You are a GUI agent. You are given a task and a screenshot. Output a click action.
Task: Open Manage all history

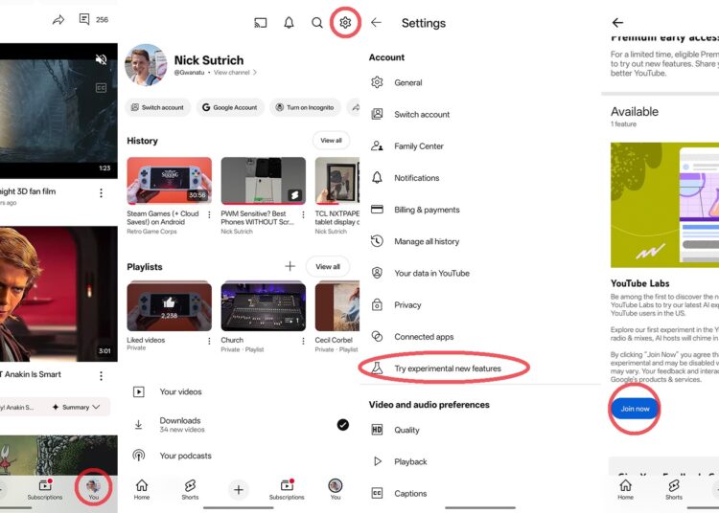480,241
